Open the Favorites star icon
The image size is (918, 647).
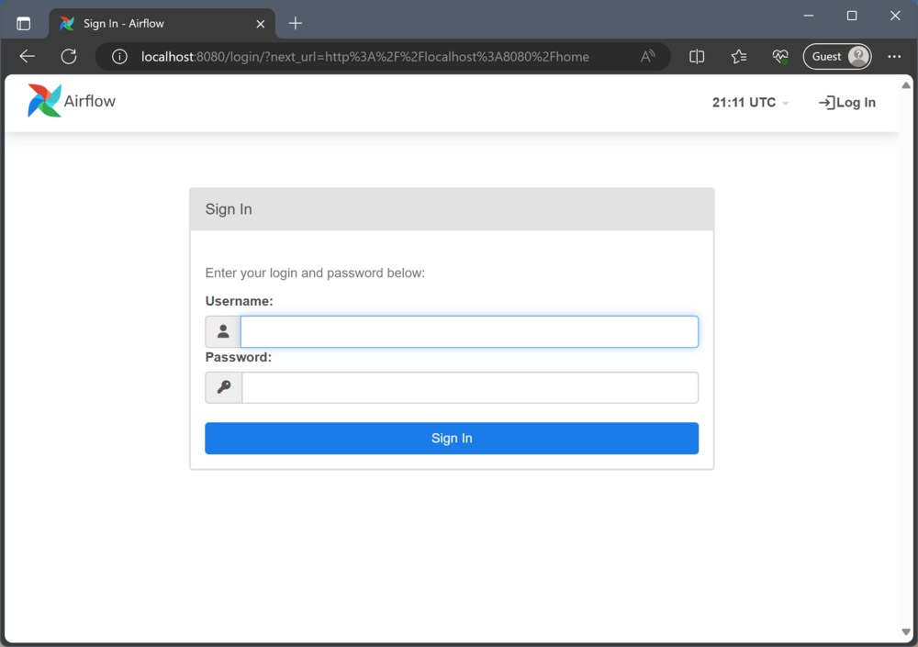(739, 56)
